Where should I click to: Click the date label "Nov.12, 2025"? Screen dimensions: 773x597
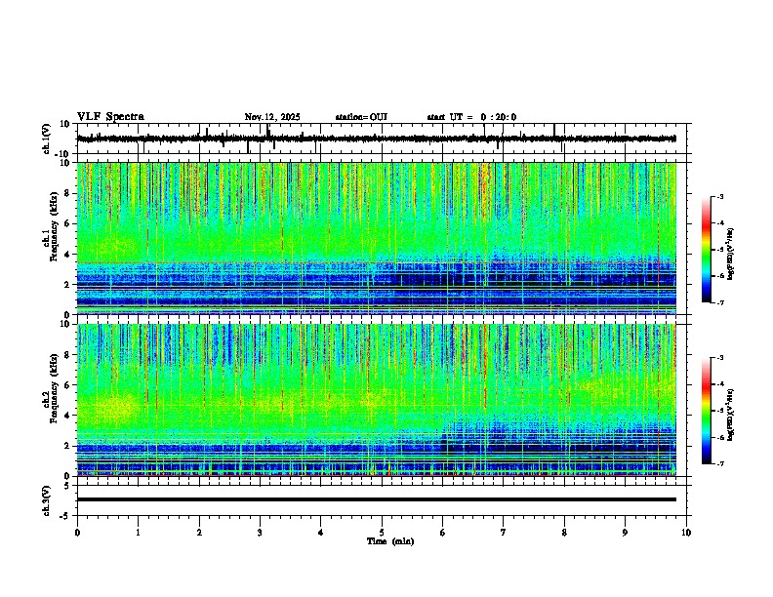(272, 117)
